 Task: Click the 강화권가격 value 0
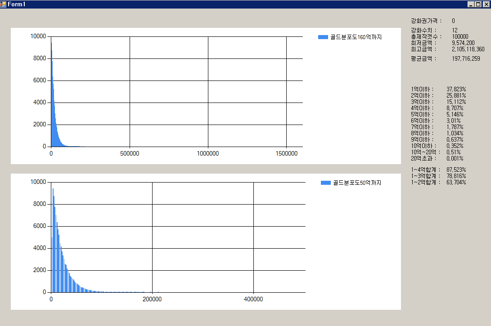pos(453,21)
